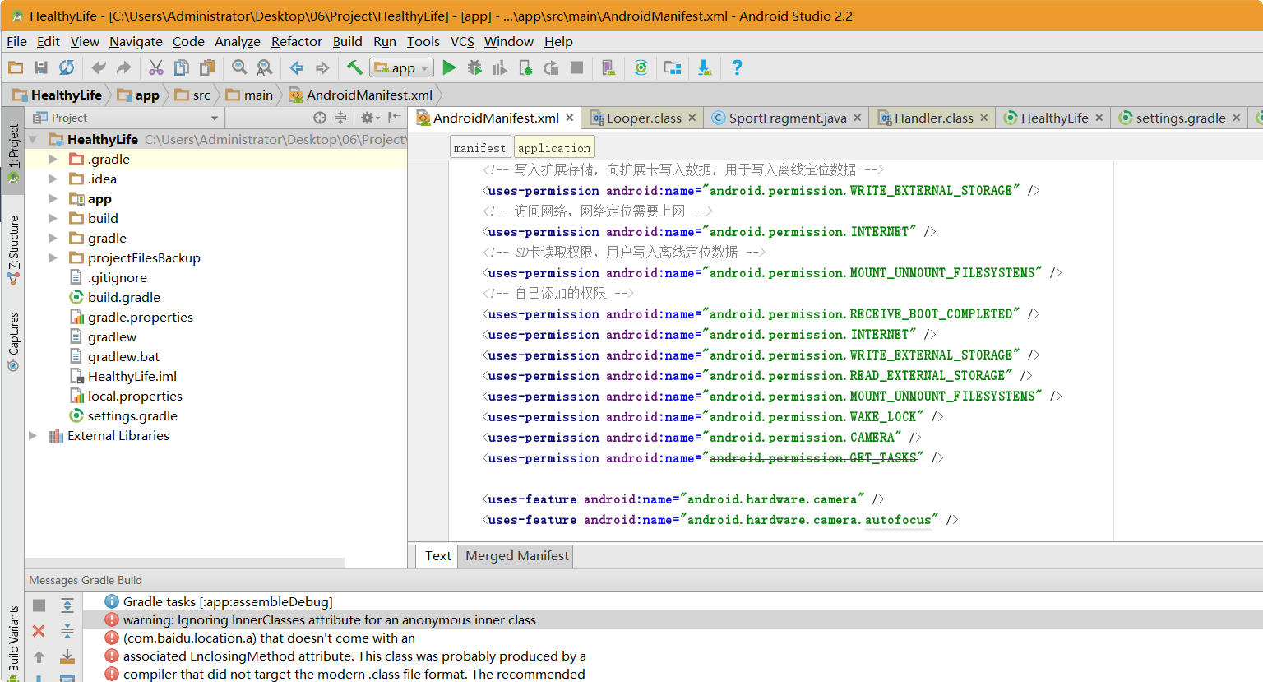The height and width of the screenshot is (682, 1263).
Task: Open the Analyze menu
Action: point(238,41)
